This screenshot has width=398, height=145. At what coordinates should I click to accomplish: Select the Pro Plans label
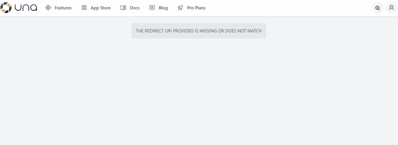(x=196, y=8)
